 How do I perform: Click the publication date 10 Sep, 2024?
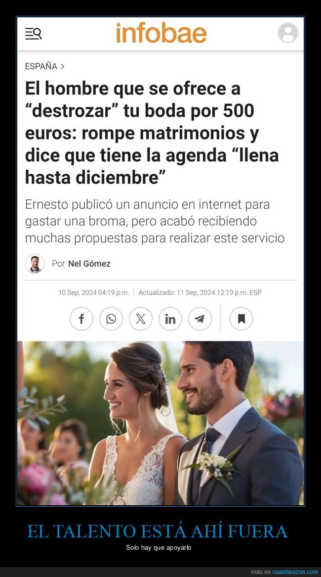(x=94, y=292)
